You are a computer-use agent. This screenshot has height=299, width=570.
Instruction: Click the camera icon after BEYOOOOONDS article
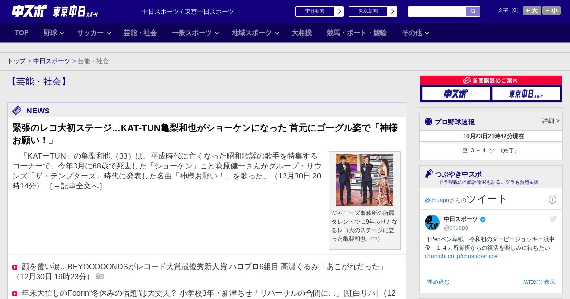point(100,276)
